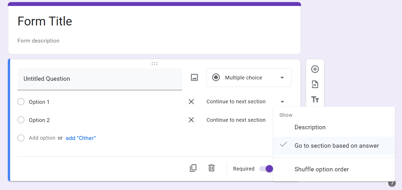Delete the question using the trash icon
Screen dimensions: 402x190
(211, 168)
